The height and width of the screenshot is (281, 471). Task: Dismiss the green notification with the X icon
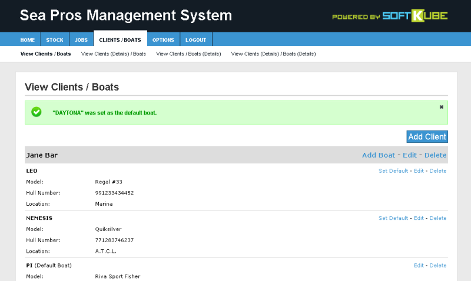[441, 107]
